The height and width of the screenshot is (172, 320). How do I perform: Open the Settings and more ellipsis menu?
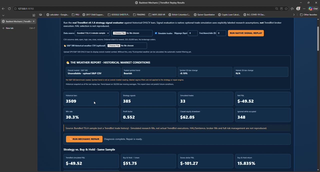click(304, 8)
